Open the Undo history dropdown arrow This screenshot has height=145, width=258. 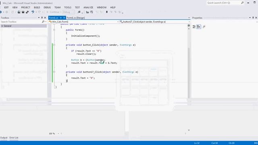pos(36,12)
